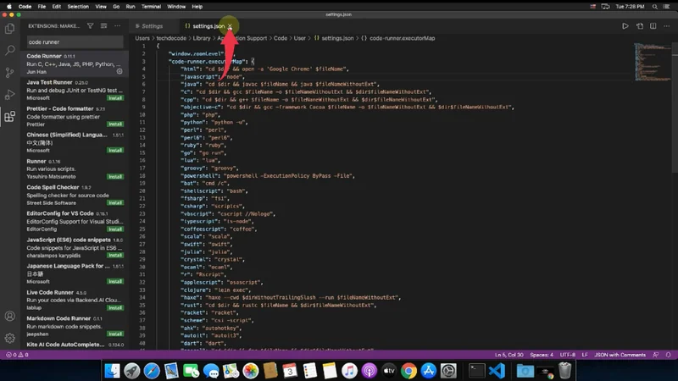Open the filter extensions funnel menu
This screenshot has width=678, height=381.
pos(91,26)
